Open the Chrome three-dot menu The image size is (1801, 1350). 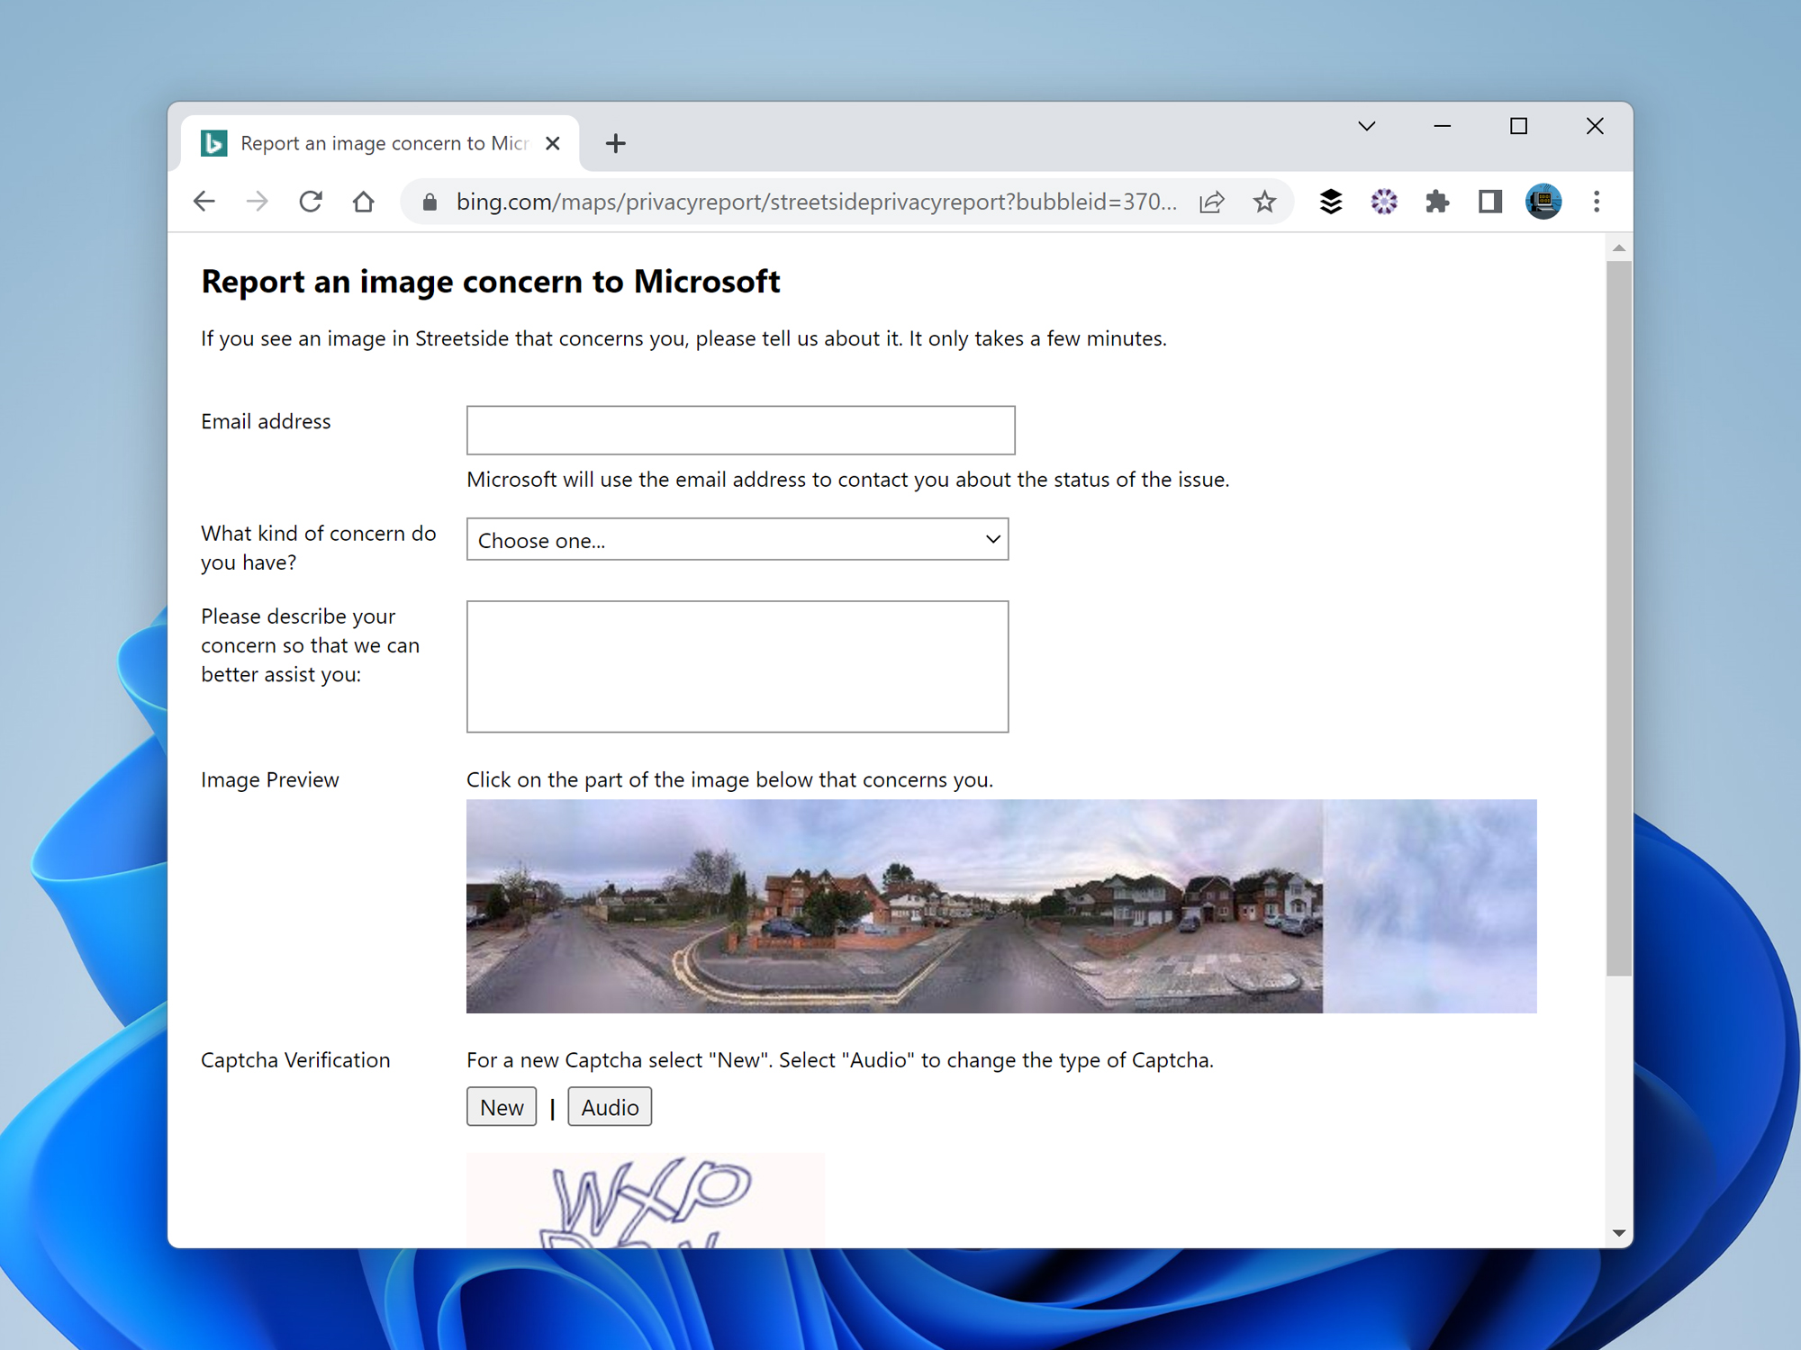(1597, 202)
